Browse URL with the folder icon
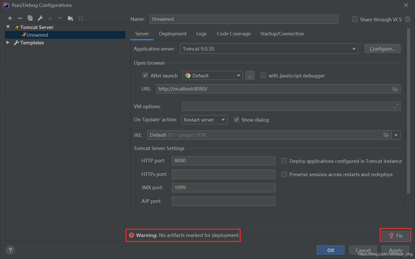Viewport: 415px width, 259px height. [395, 89]
